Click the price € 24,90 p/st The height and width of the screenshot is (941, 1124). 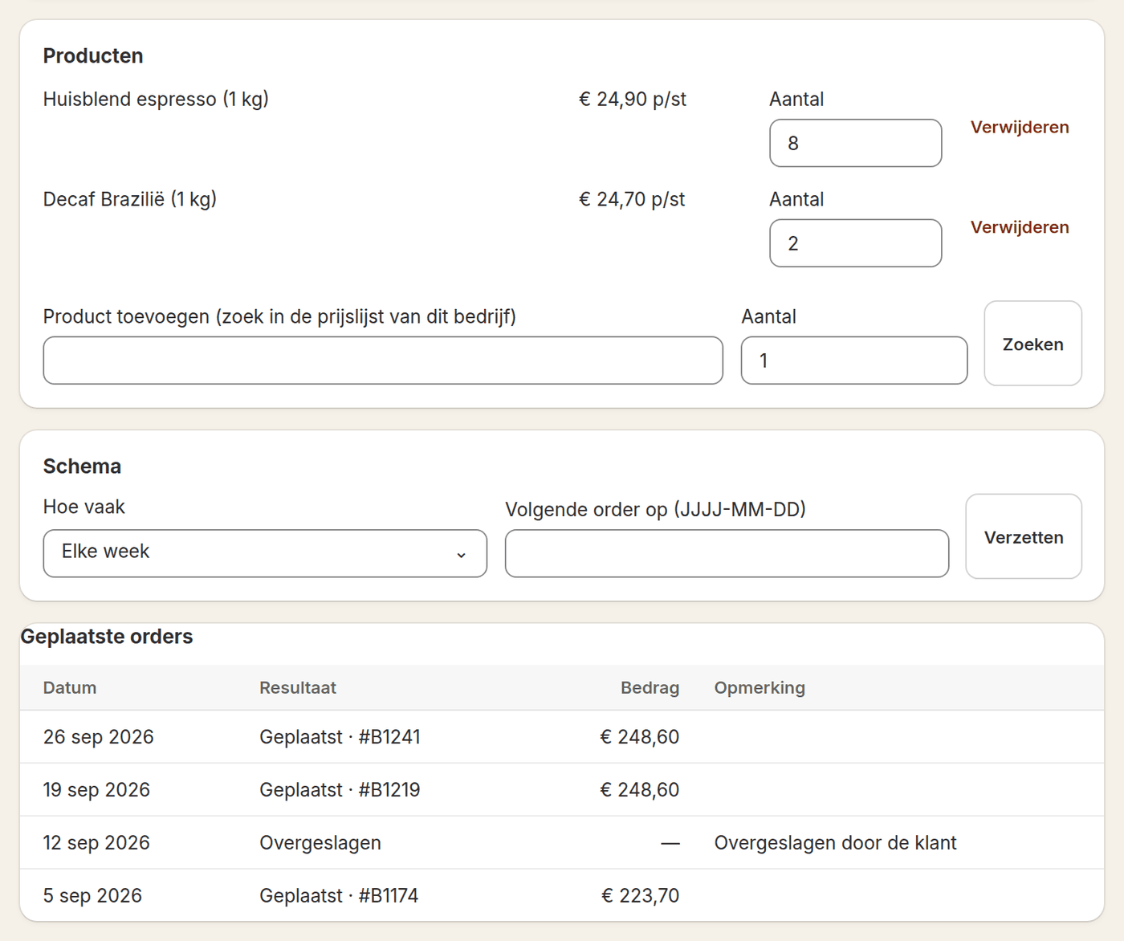633,100
